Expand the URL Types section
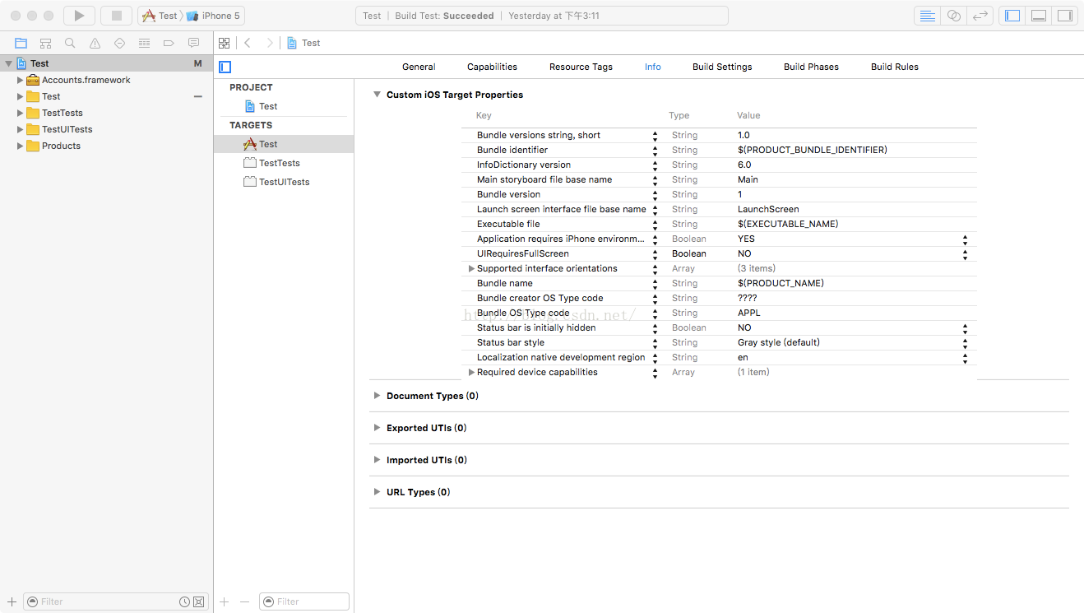Screen dimensions: 1084x613 (377, 492)
